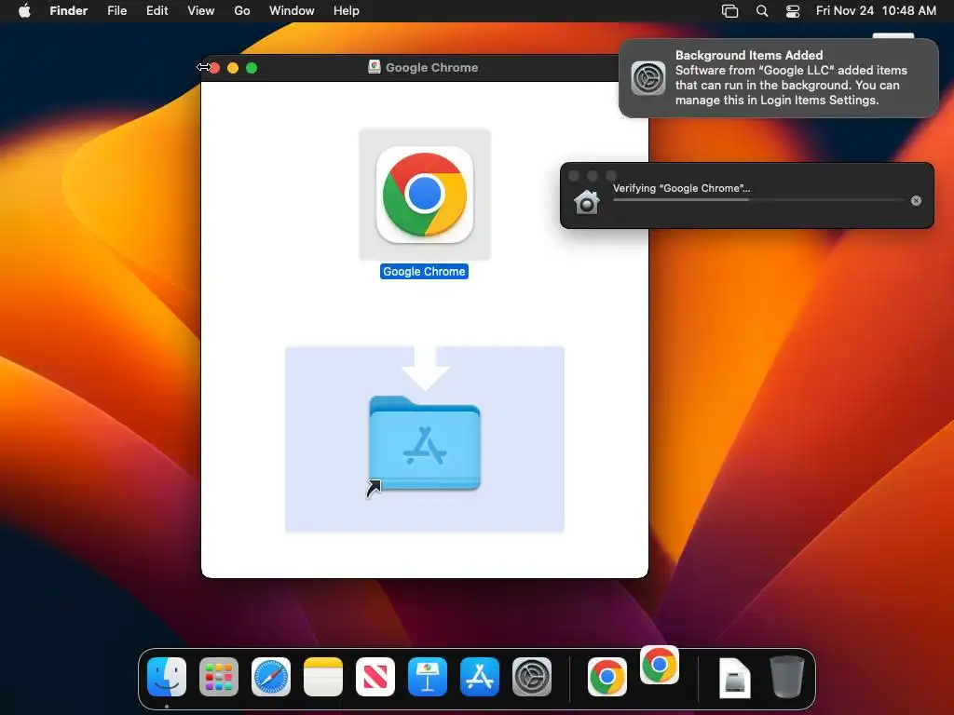
Task: Open Control Center in the menu bar
Action: coord(793,11)
